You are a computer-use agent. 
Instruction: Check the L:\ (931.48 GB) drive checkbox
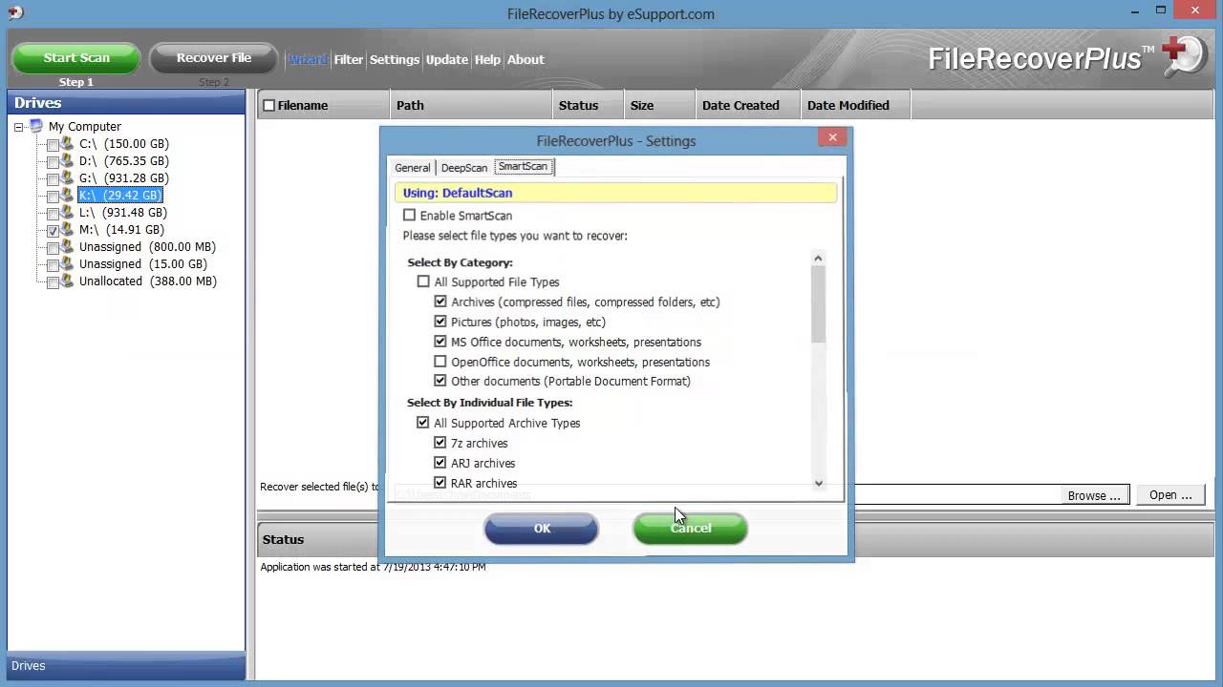(x=53, y=213)
